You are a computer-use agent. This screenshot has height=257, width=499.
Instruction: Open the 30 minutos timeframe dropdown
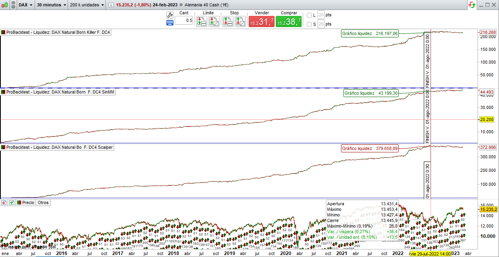coord(51,5)
